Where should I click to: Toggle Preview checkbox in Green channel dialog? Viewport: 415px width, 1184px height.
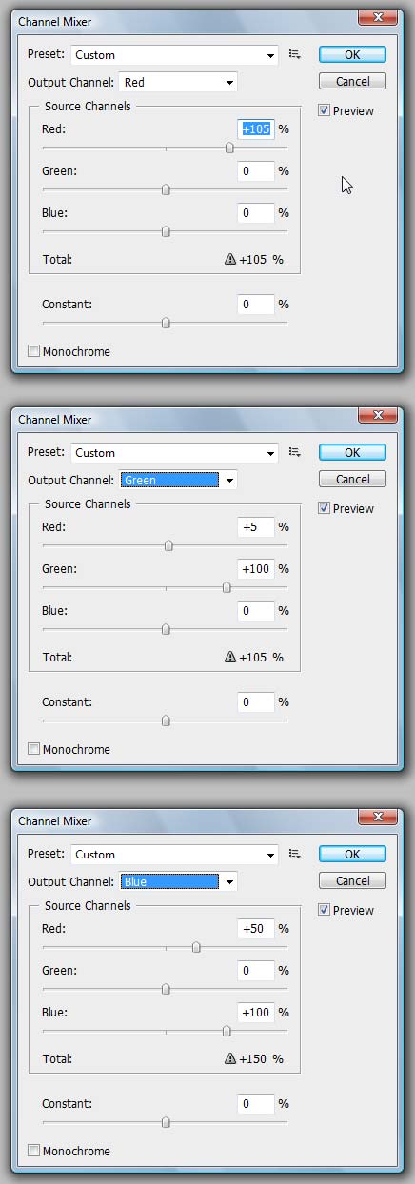pos(325,508)
